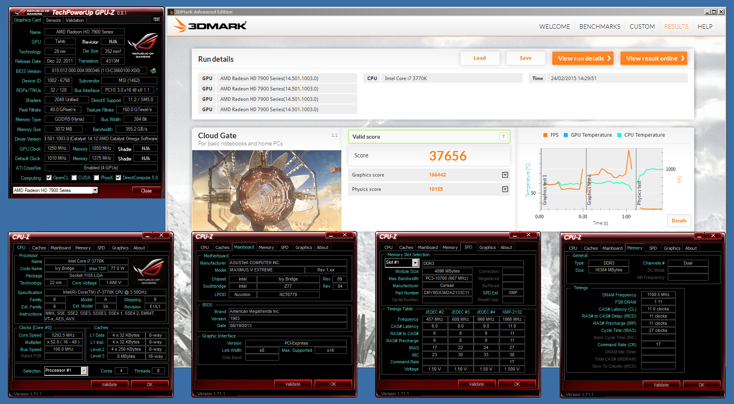The image size is (734, 404).
Task: Toggle the CUDA checkbox in GPU-Z
Action: pyautogui.click(x=74, y=178)
